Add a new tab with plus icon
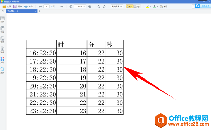Viewport: 211px width, 130px height. [40, 11]
